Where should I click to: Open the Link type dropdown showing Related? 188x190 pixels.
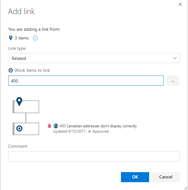click(x=94, y=58)
